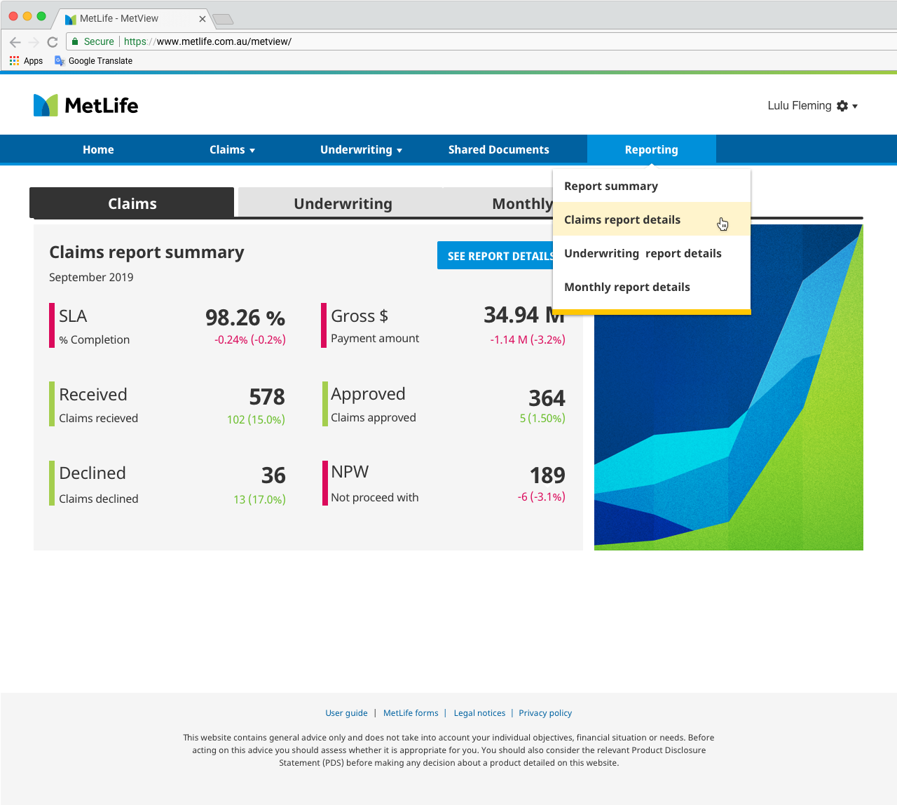Open Shared Documents in the nav bar
Screen dimensions: 897x805
[x=499, y=149]
